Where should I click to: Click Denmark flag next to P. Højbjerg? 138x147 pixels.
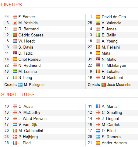tap(15, 137)
